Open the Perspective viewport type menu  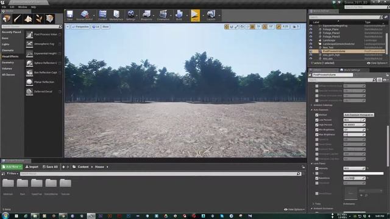[x=80, y=27]
